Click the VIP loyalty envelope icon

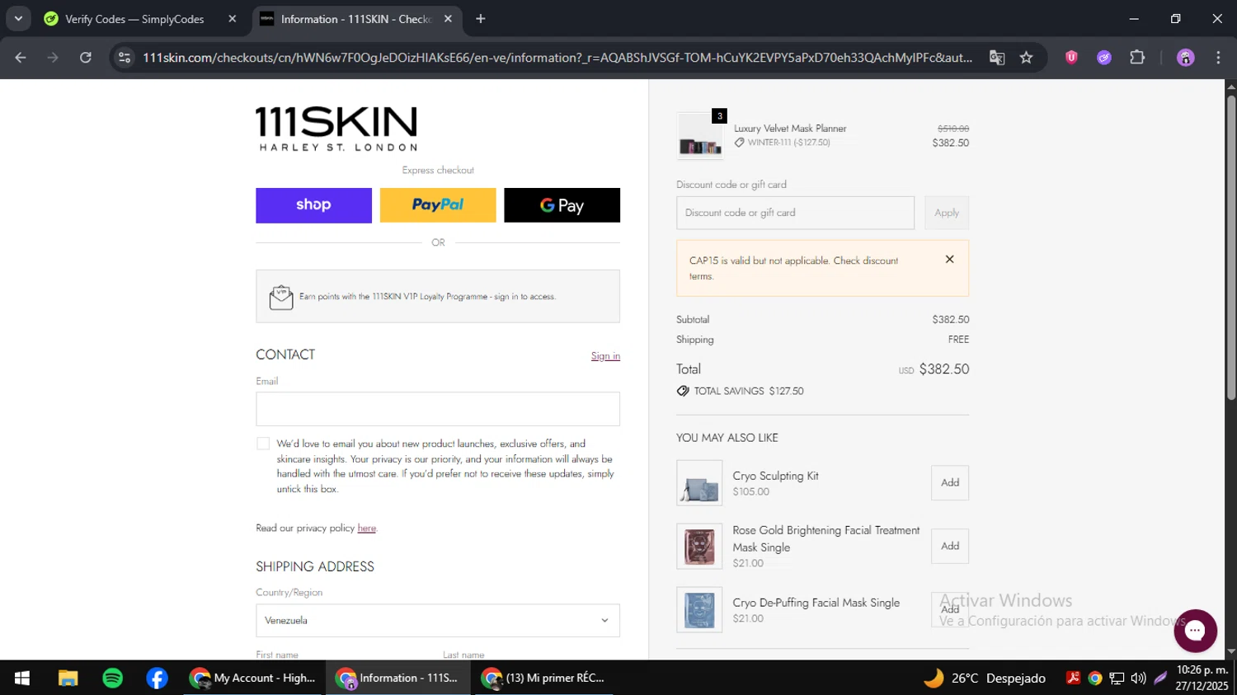tap(281, 297)
